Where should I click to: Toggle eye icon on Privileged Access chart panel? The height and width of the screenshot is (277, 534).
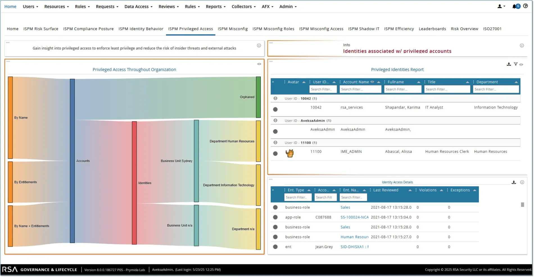coord(259,64)
